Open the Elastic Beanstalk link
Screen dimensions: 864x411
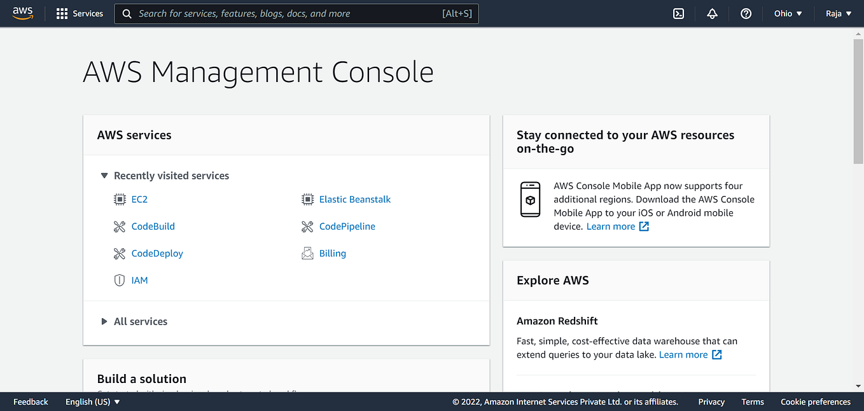coord(354,199)
